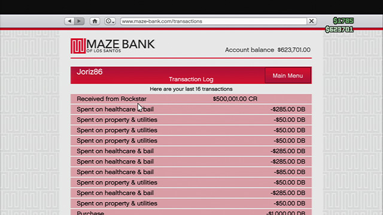Select the Purchase transaction row

(191, 212)
